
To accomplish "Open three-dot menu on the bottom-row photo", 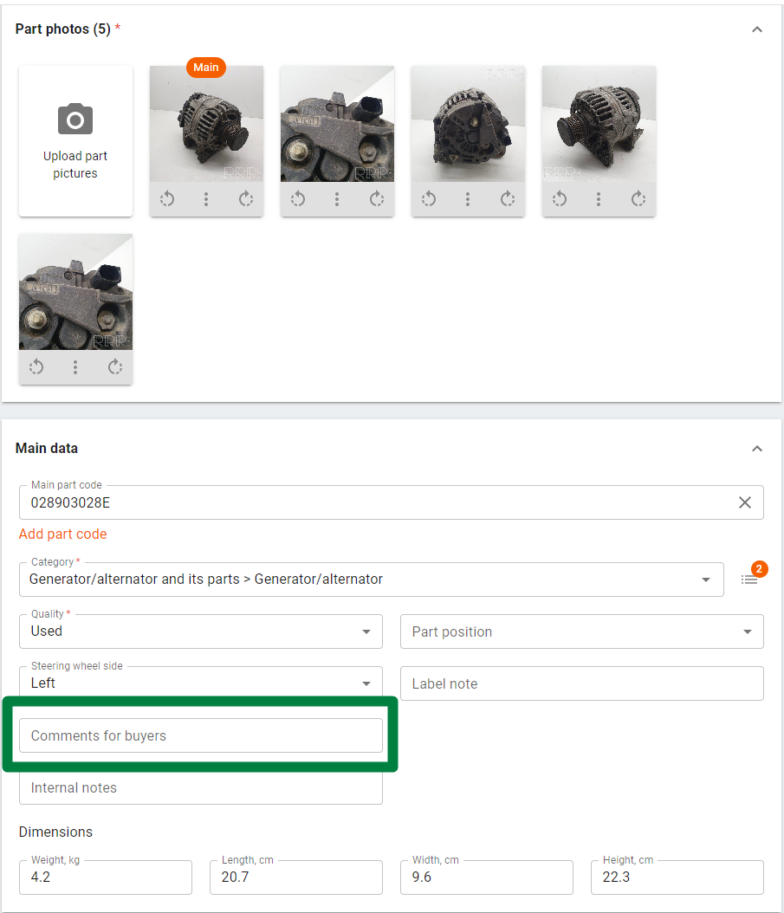I will (x=75, y=367).
